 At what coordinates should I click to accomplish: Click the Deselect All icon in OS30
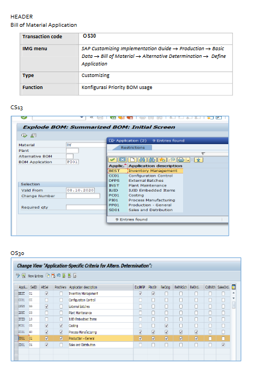click(75, 276)
